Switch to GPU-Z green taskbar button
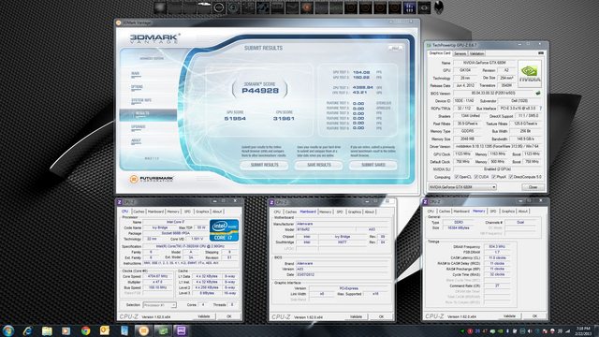The width and height of the screenshot is (599, 337). pyautogui.click(x=163, y=330)
